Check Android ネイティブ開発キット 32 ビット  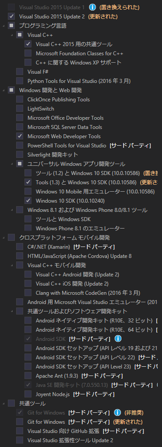click(x=28, y=320)
